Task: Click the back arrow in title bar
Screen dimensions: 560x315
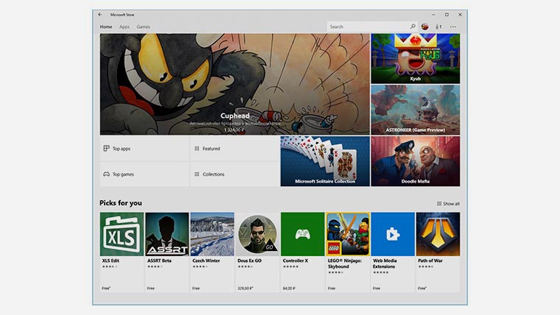Action: pyautogui.click(x=100, y=15)
